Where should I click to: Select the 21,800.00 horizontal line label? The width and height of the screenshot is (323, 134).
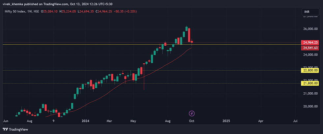310,83
